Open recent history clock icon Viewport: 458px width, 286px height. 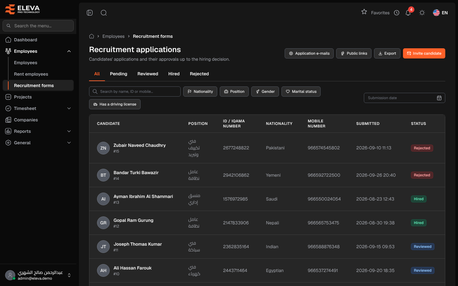coord(397,13)
